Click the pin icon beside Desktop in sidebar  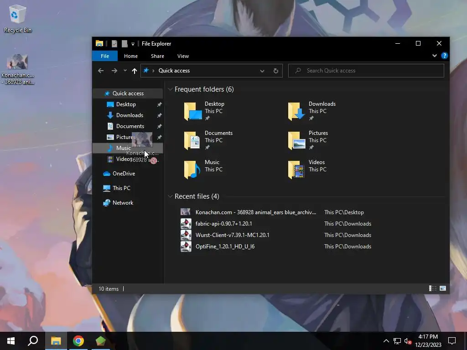pyautogui.click(x=159, y=104)
